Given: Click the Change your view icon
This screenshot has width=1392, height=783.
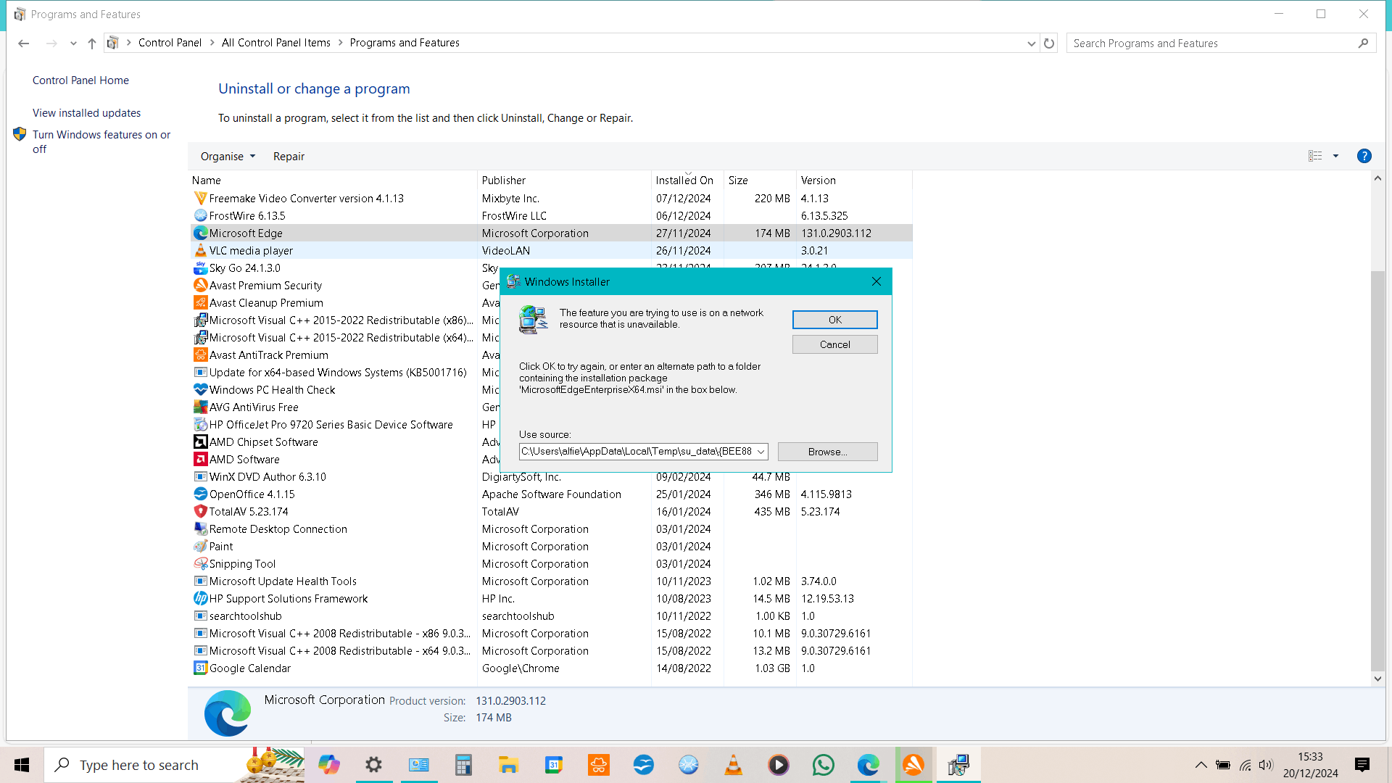Looking at the screenshot, I should pos(1315,156).
